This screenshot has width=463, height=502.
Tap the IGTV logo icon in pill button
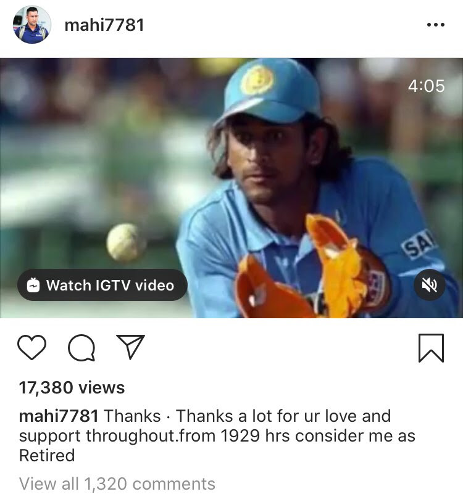[33, 285]
